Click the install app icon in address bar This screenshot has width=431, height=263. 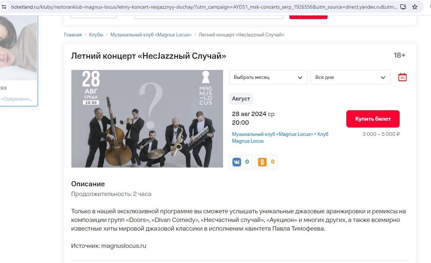(403, 7)
